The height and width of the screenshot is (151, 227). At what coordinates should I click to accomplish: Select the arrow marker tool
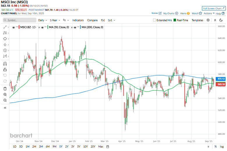[5, 44]
